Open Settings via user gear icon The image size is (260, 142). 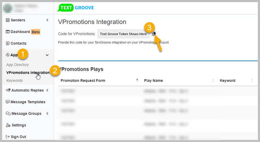click(x=8, y=125)
